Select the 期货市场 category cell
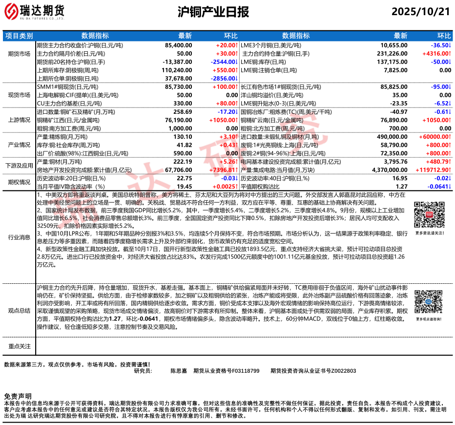 coord(20,54)
